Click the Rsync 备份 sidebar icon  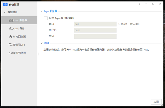[x=11, y=28]
